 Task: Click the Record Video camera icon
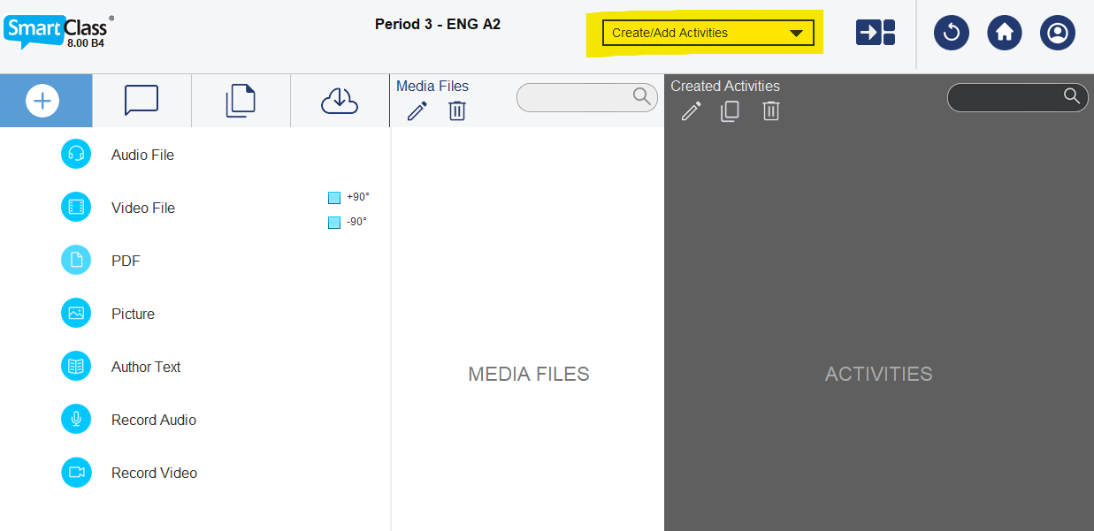76,472
